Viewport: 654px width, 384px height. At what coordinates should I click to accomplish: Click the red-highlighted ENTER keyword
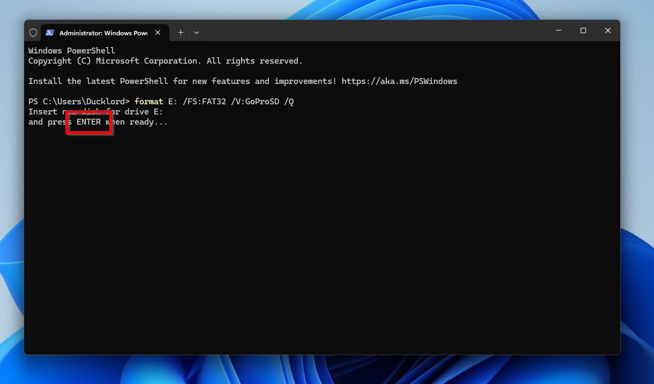[x=88, y=122]
